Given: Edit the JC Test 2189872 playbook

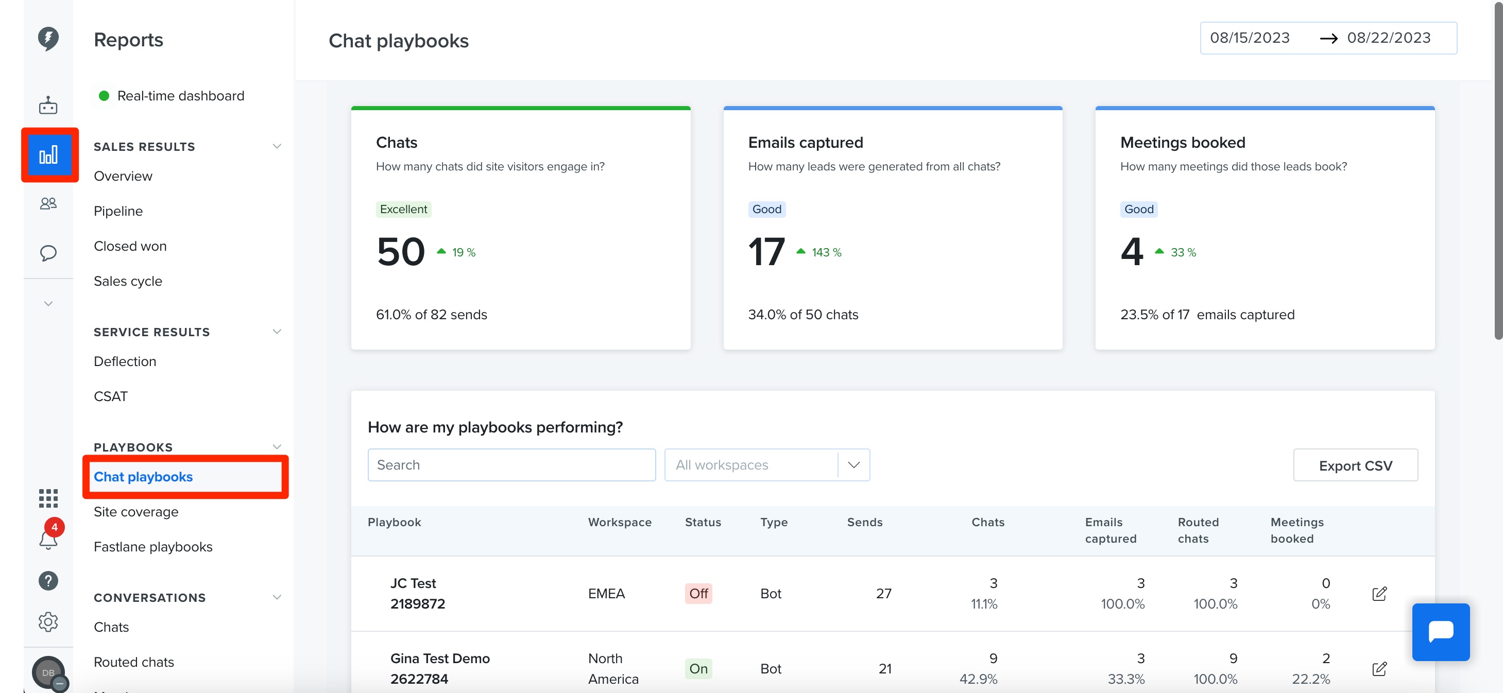Looking at the screenshot, I should [1379, 594].
